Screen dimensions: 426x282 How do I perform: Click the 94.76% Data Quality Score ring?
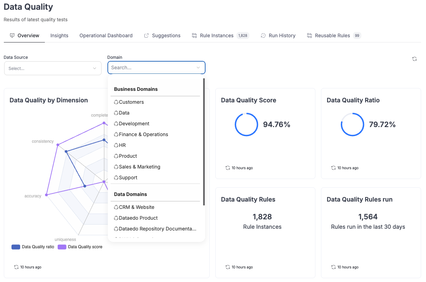[x=247, y=124]
